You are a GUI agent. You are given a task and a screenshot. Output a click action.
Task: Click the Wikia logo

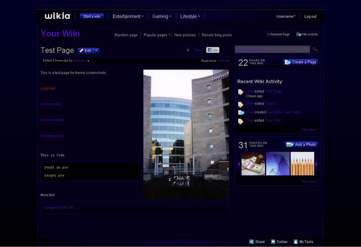tap(58, 16)
